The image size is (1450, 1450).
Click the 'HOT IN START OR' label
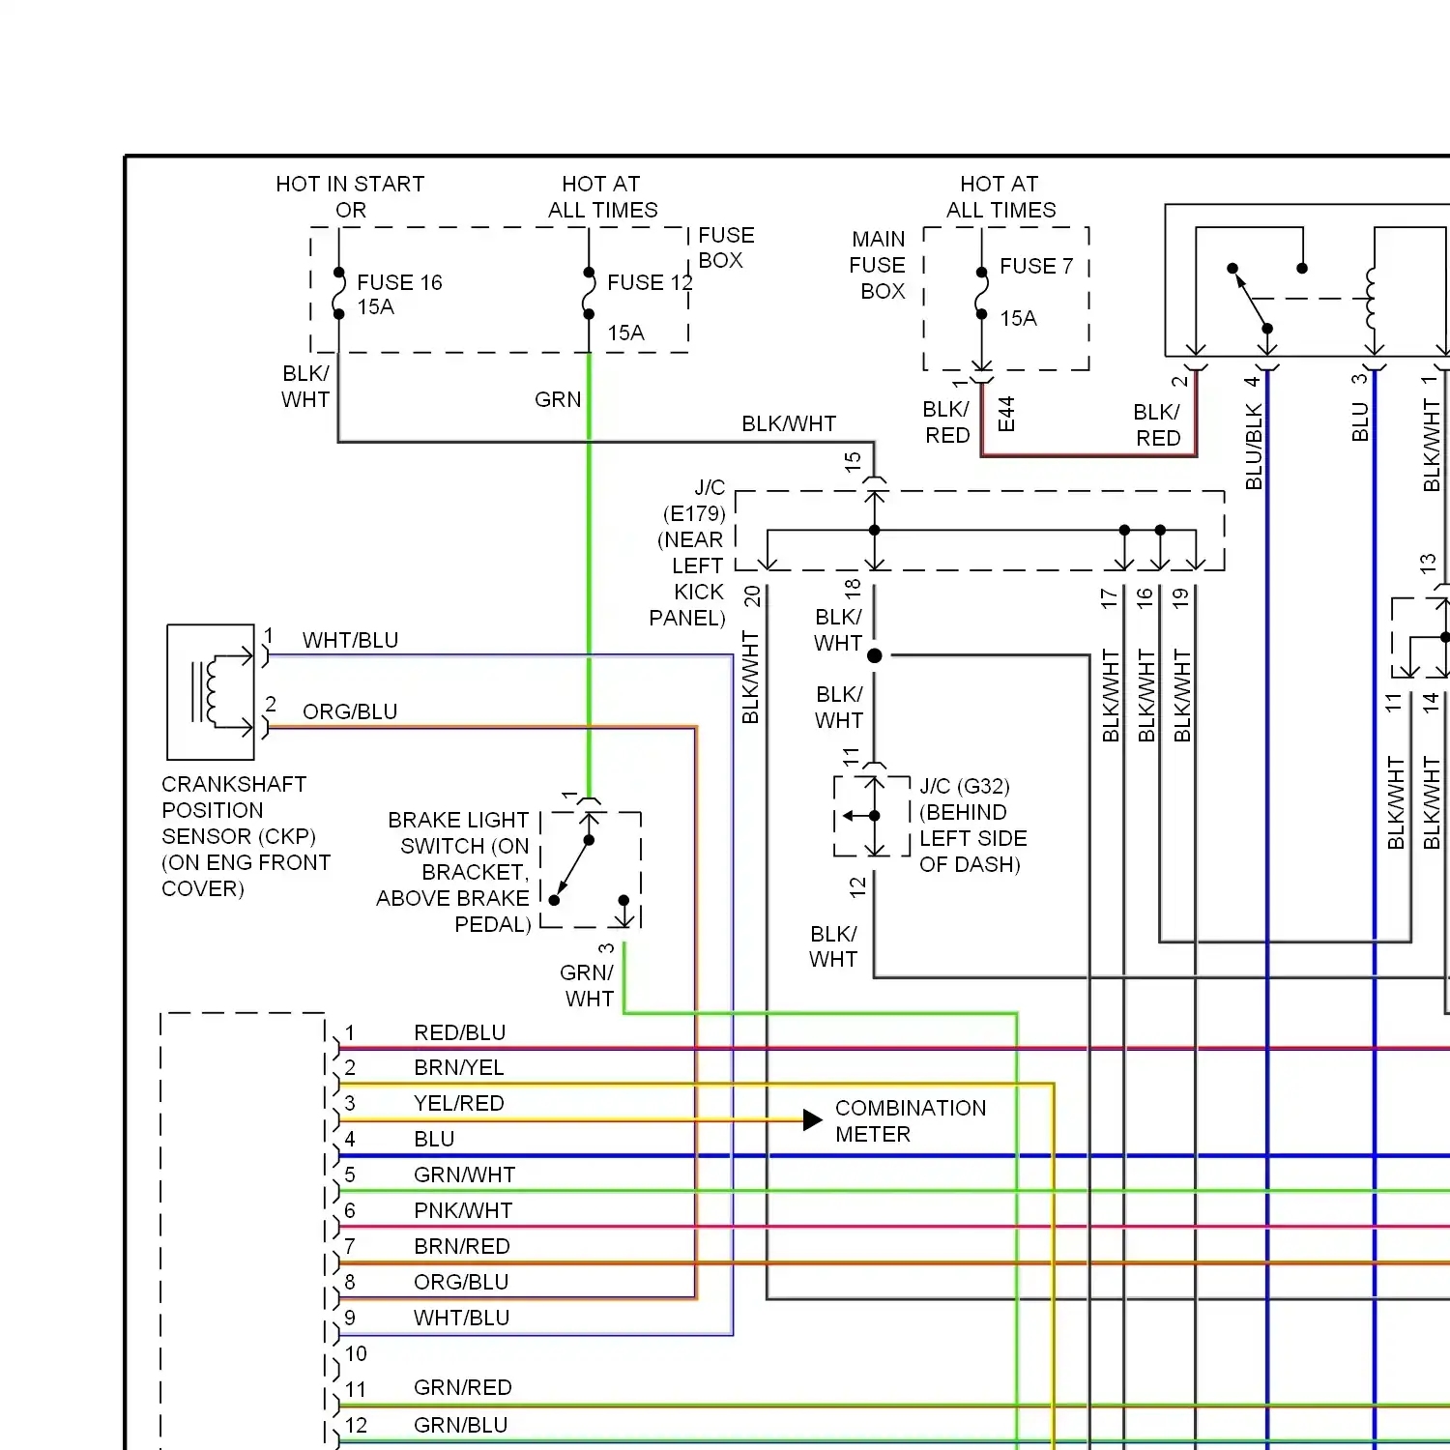[x=350, y=196]
